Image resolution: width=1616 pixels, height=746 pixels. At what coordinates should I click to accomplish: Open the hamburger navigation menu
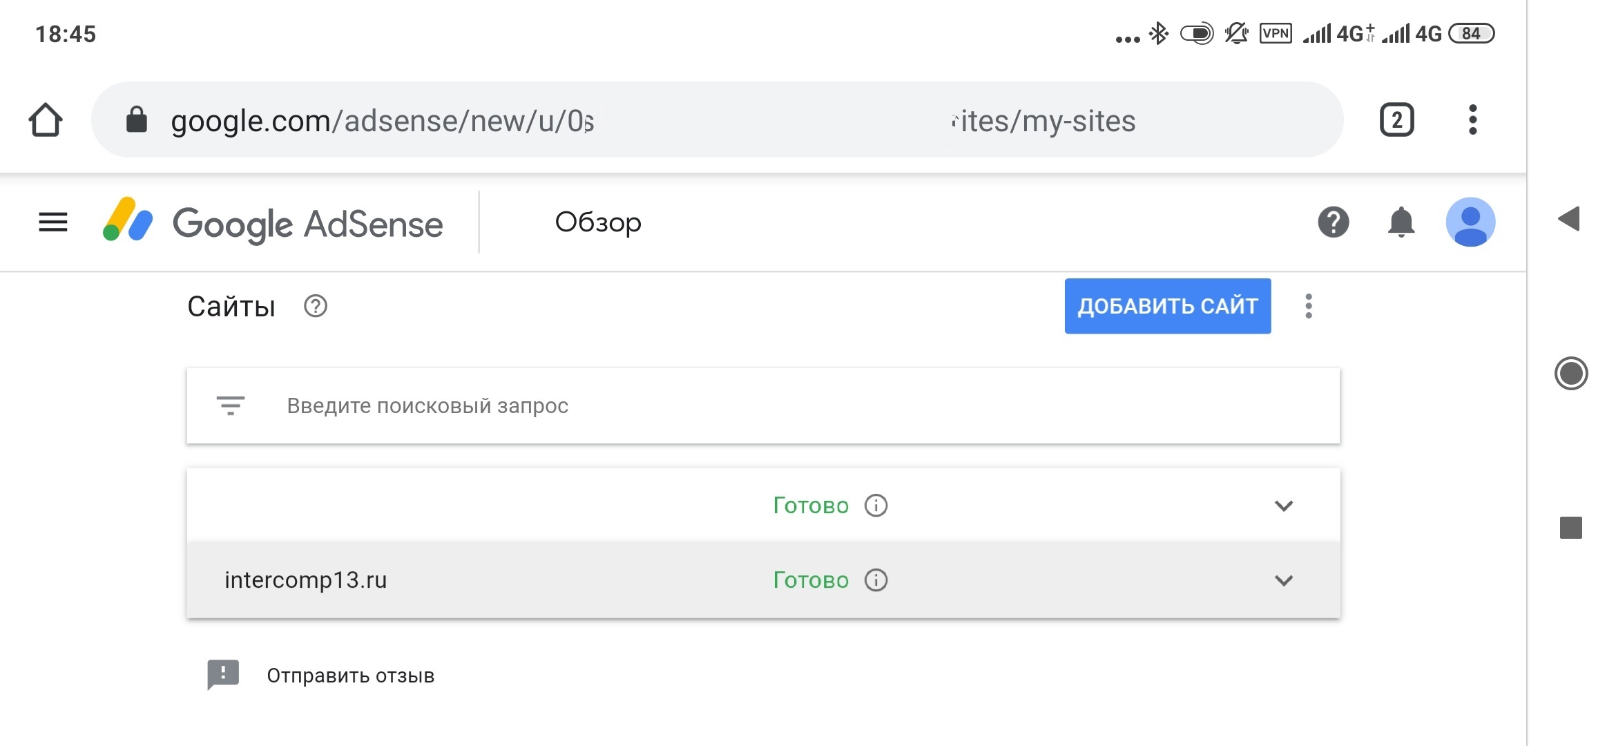[x=53, y=222]
